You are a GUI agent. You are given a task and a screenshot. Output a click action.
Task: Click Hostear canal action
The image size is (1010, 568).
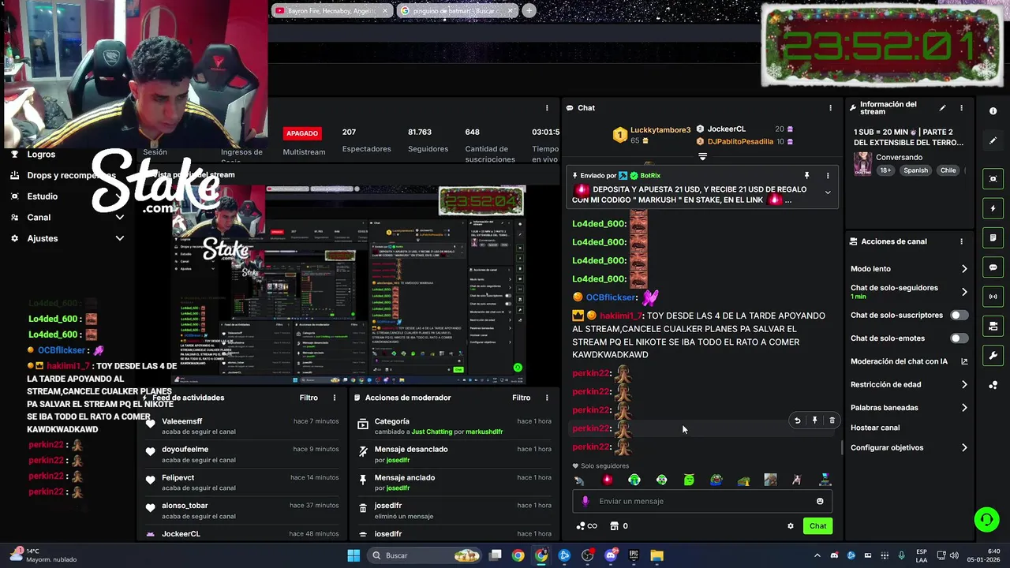point(875,428)
